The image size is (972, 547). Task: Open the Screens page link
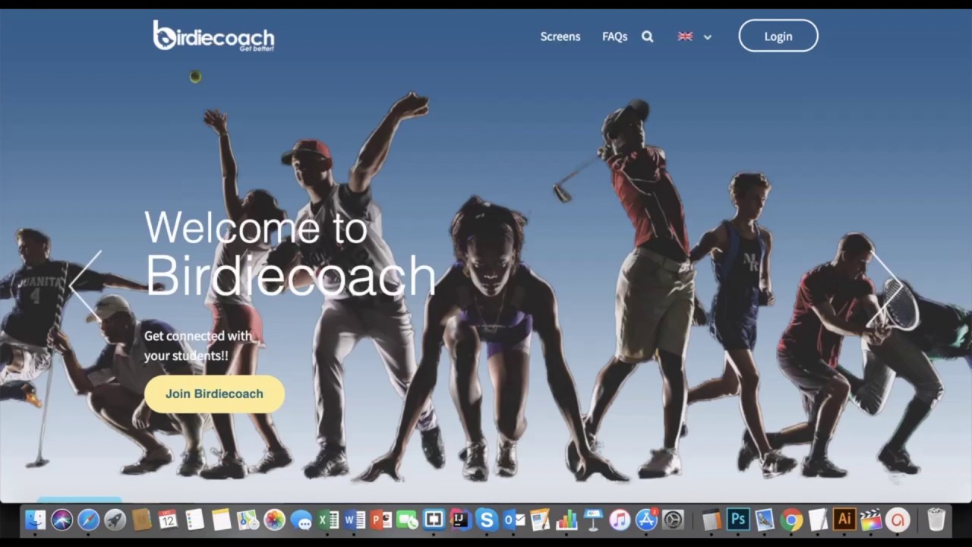[560, 36]
